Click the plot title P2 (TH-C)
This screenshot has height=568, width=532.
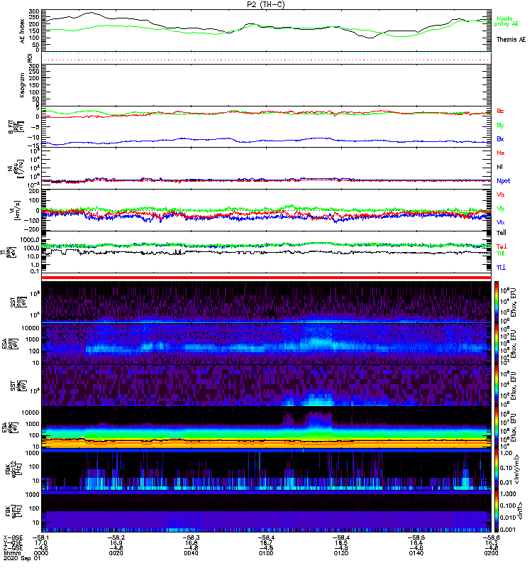(x=265, y=4)
